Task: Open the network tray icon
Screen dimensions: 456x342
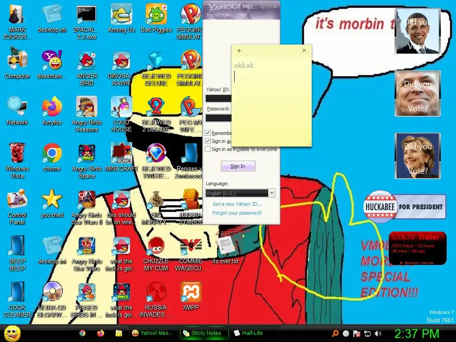Action: pyautogui.click(x=367, y=334)
